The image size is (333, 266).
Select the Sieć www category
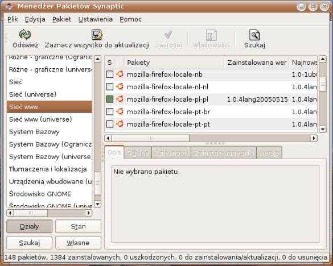point(50,107)
